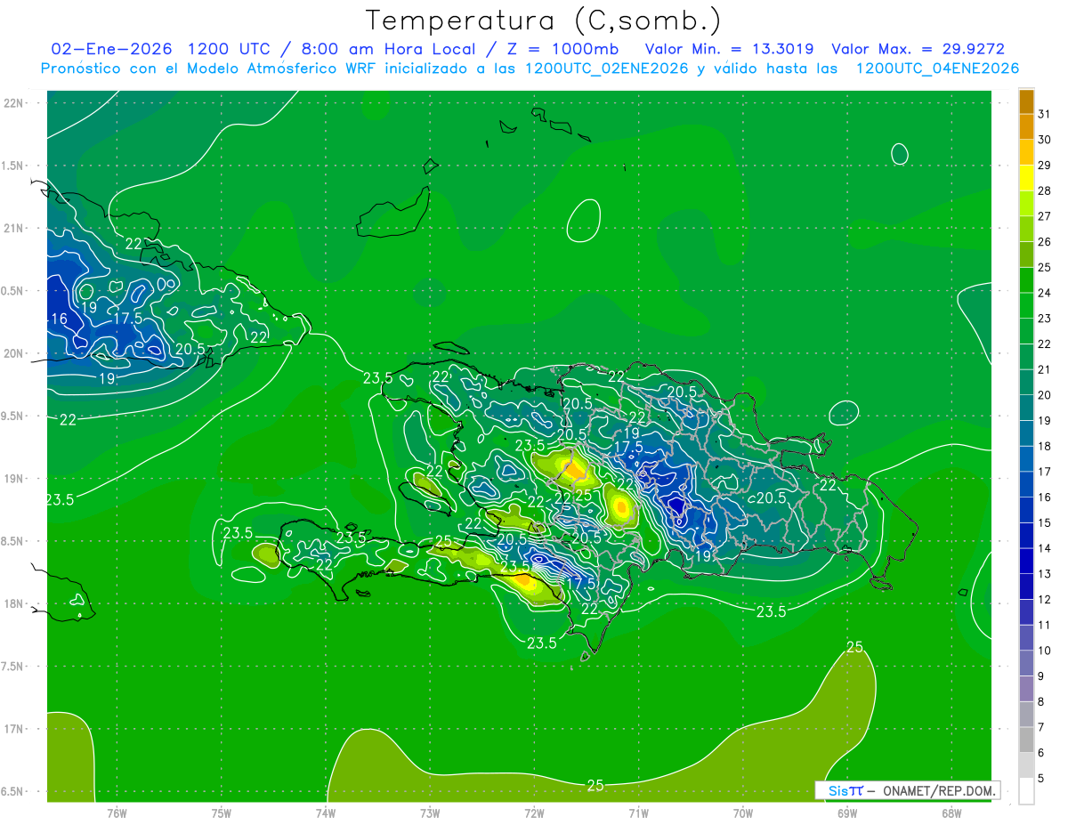Click the colorbar value "12"

(x=1044, y=600)
